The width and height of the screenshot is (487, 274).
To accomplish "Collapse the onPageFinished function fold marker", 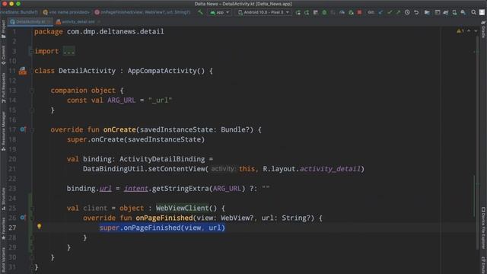I will tap(31, 218).
